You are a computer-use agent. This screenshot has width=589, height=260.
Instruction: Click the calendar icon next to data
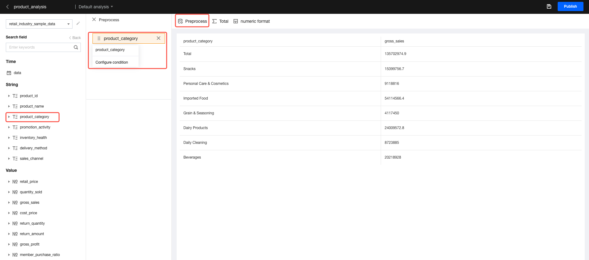click(9, 73)
